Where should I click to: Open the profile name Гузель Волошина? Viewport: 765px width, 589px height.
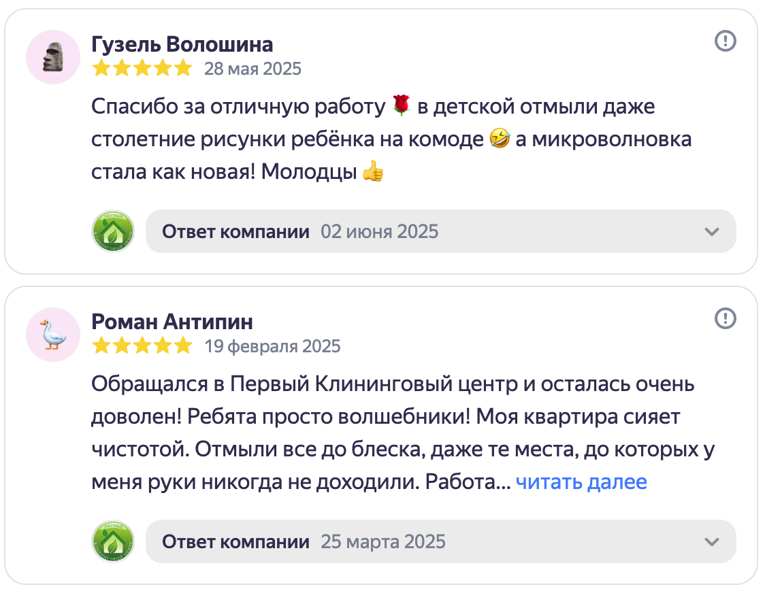point(182,44)
